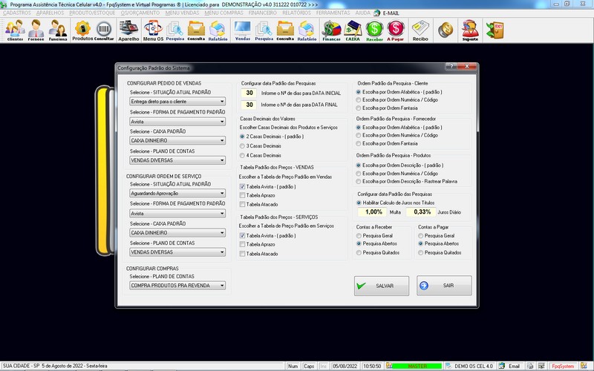Viewport: 594px width, 371px height.
Task: Open the Clientes toolbar icon
Action: [x=15, y=30]
